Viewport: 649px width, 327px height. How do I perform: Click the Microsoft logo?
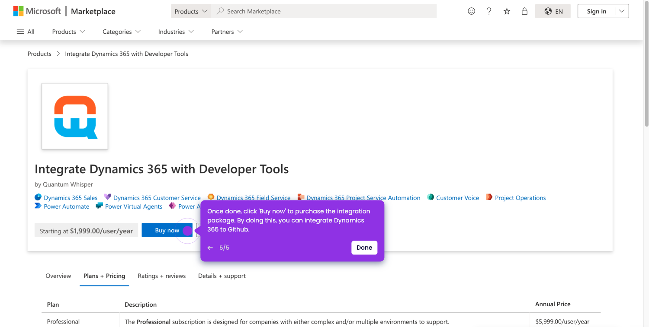point(37,11)
